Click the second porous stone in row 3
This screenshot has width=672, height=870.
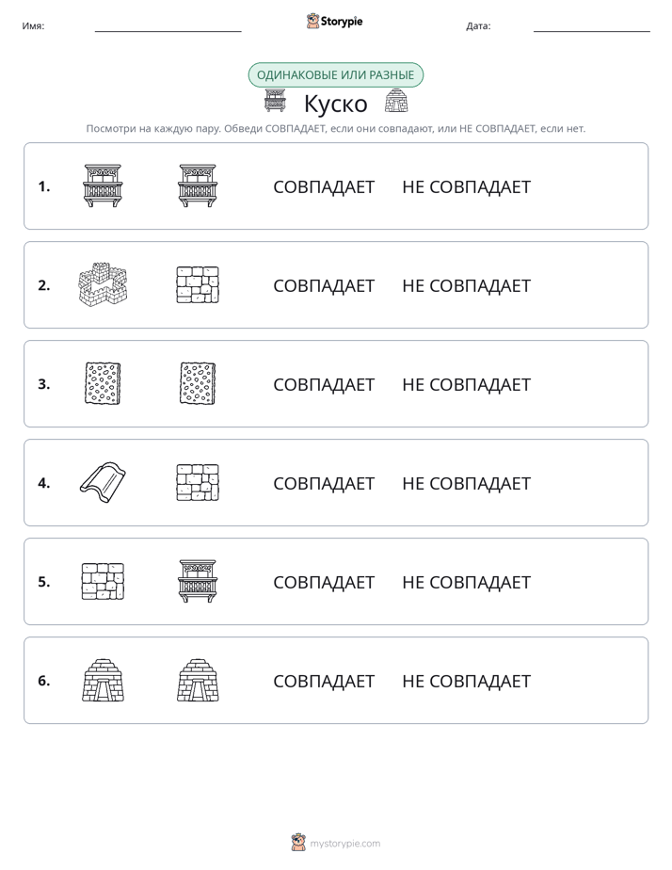(x=198, y=383)
